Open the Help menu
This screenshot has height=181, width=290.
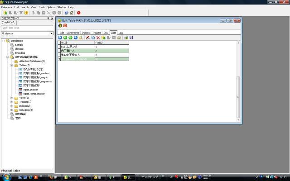click(x=71, y=7)
